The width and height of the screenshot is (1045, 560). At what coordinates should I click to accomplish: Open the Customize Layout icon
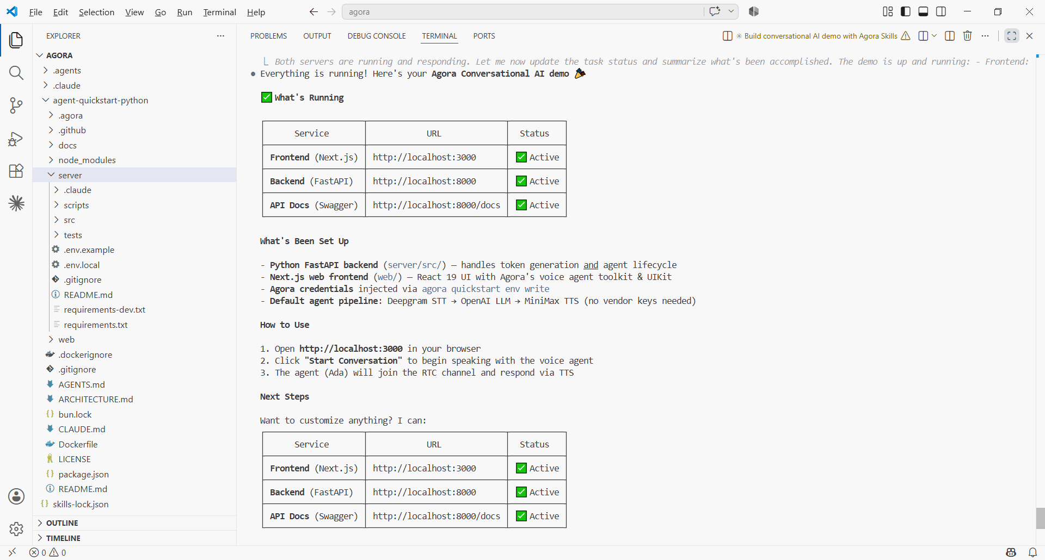tap(888, 11)
